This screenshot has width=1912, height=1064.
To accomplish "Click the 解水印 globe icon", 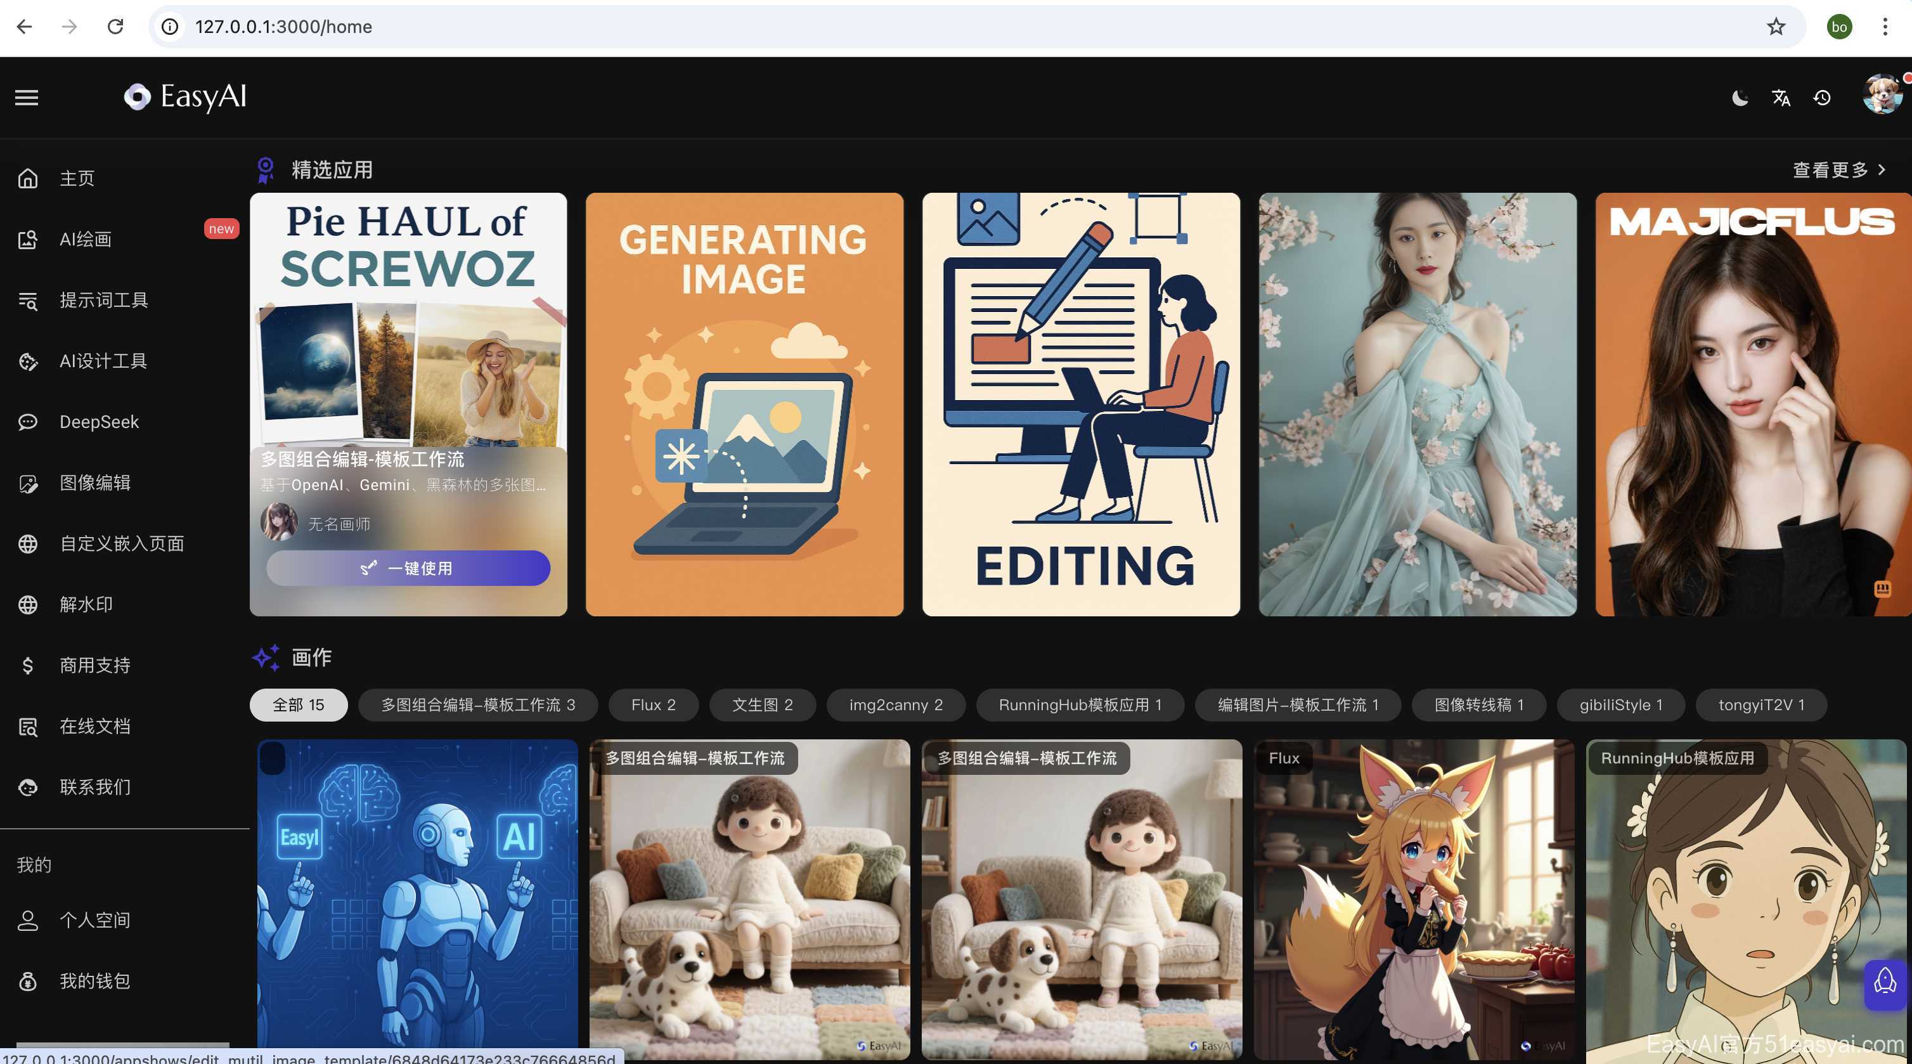I will [x=28, y=604].
